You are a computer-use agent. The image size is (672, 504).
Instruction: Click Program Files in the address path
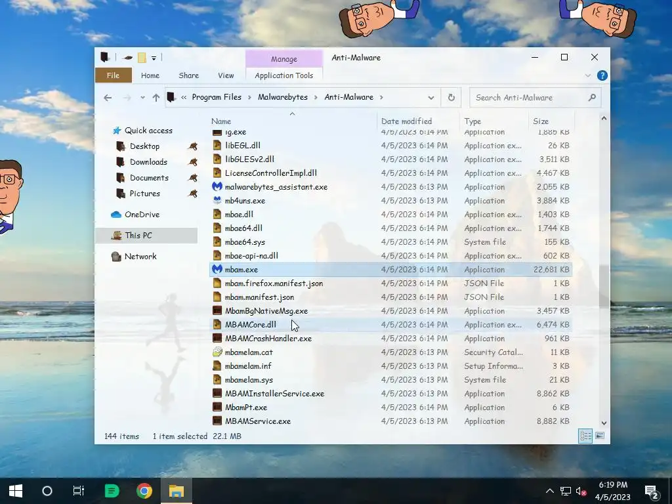217,97
